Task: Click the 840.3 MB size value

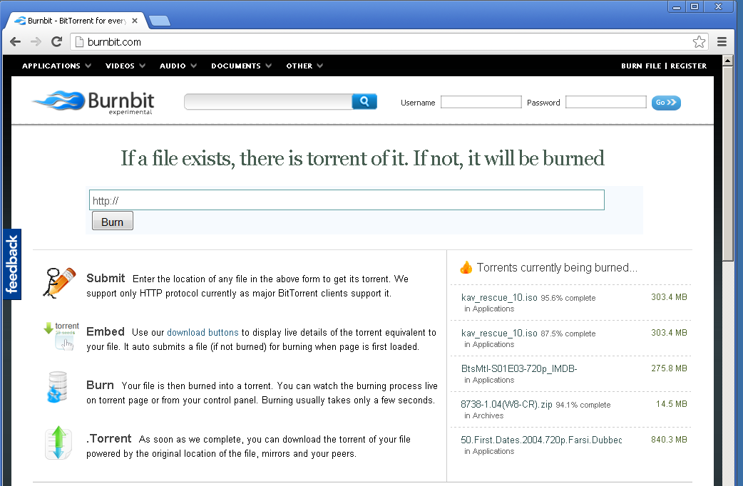Action: coord(669,440)
